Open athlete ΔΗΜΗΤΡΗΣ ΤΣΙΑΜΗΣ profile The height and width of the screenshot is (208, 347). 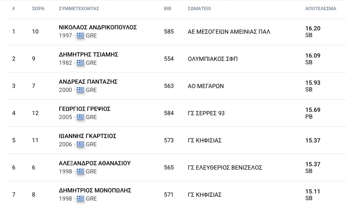pyautogui.click(x=89, y=55)
